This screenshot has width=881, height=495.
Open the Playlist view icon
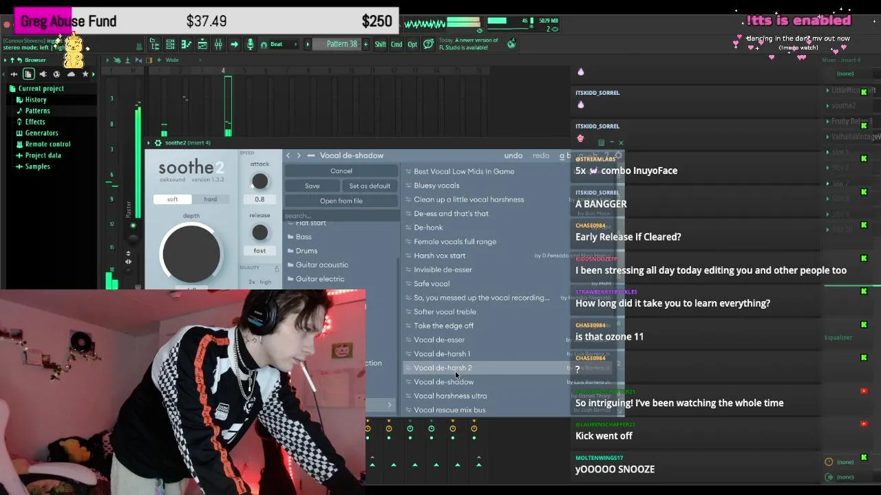pos(202,44)
